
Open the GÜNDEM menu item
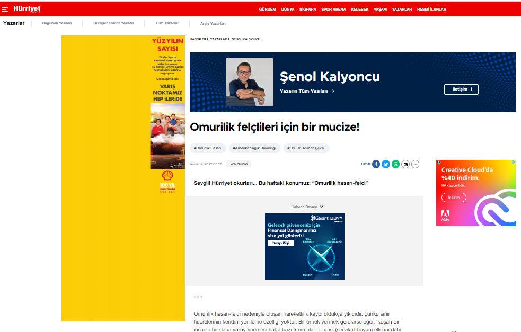click(267, 9)
